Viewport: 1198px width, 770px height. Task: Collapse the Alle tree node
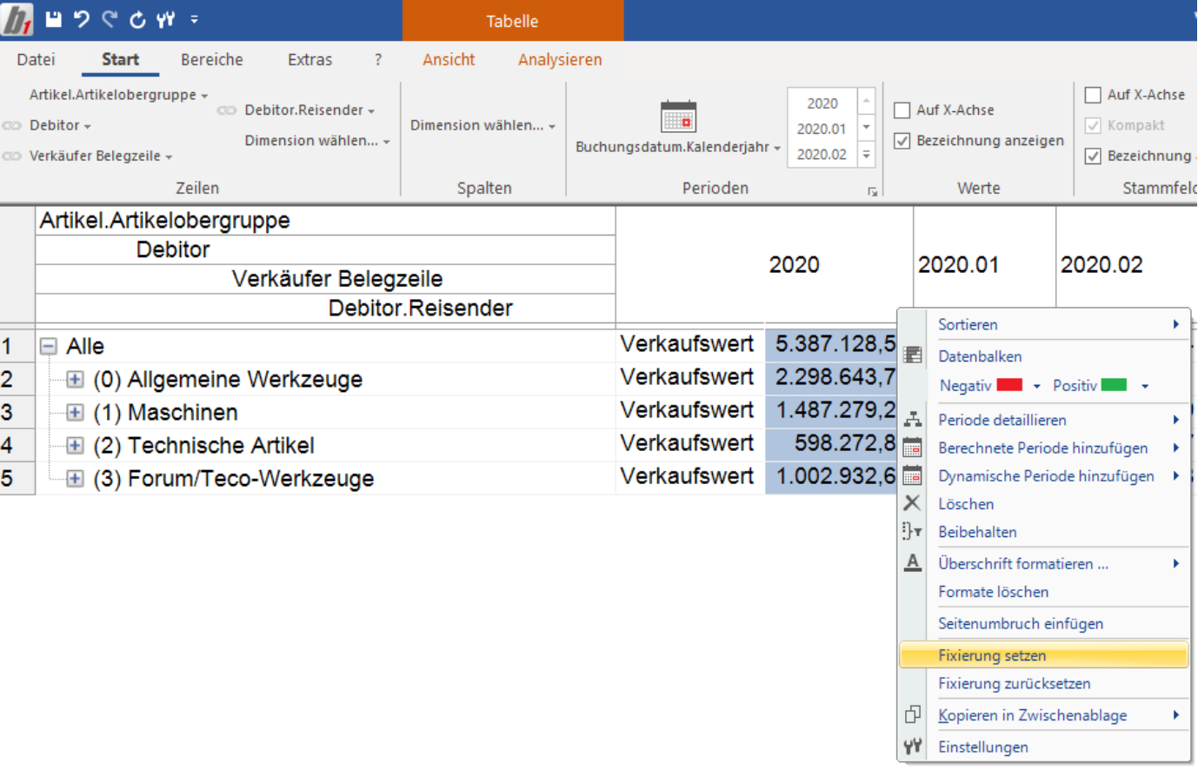tap(49, 347)
